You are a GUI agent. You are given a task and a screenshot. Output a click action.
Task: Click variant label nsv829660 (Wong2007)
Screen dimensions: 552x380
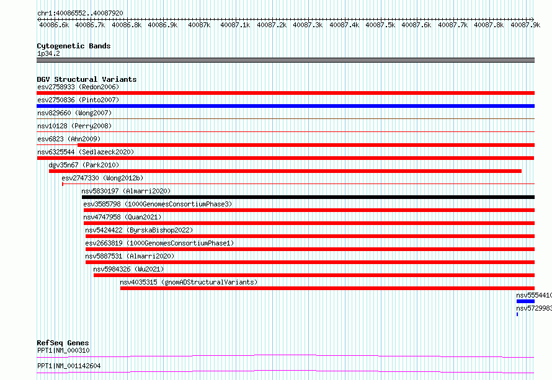tap(74, 113)
